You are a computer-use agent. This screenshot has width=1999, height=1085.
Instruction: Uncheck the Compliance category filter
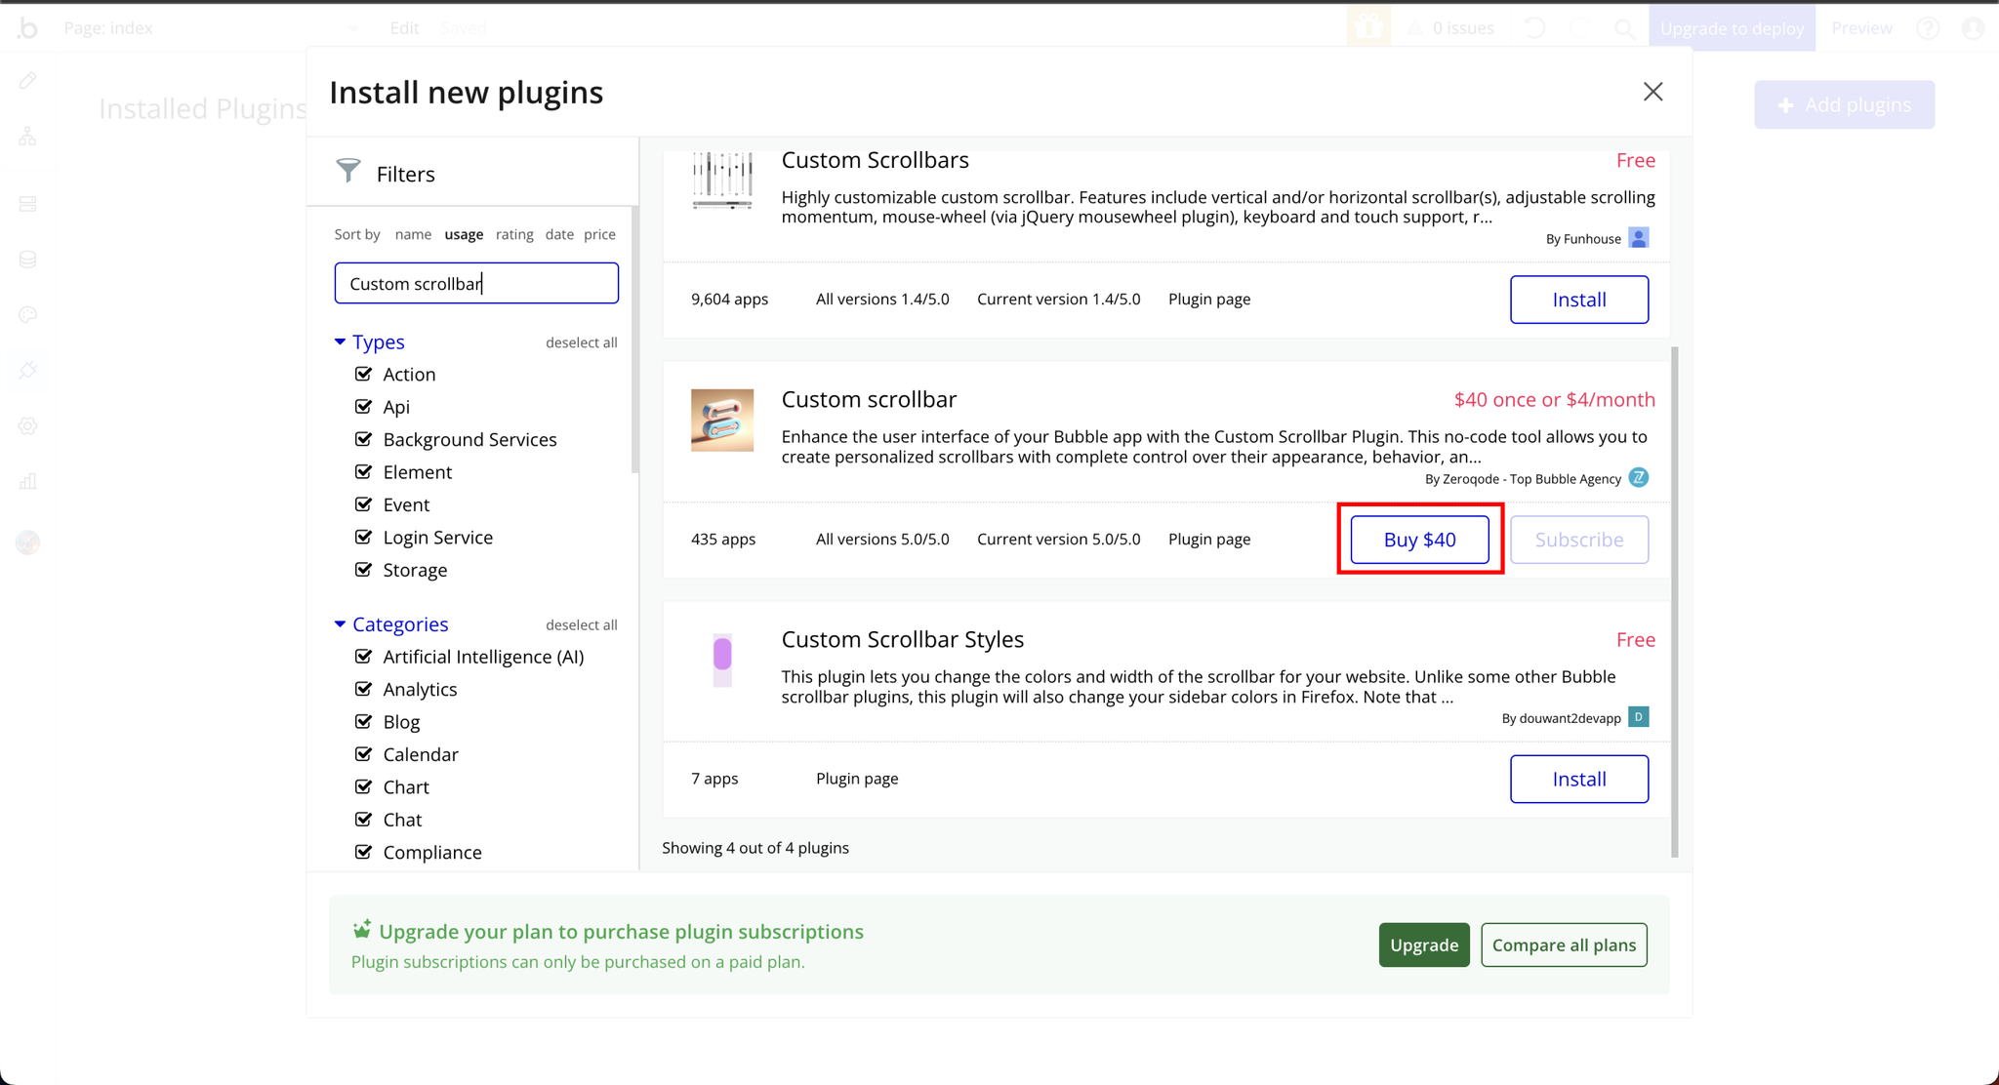(366, 851)
